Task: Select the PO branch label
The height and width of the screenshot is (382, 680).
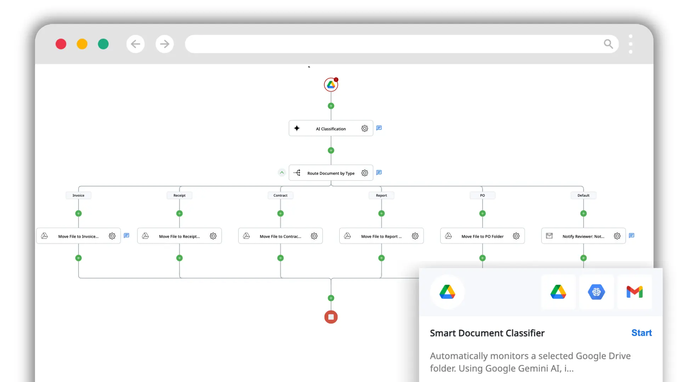Action: click(482, 195)
